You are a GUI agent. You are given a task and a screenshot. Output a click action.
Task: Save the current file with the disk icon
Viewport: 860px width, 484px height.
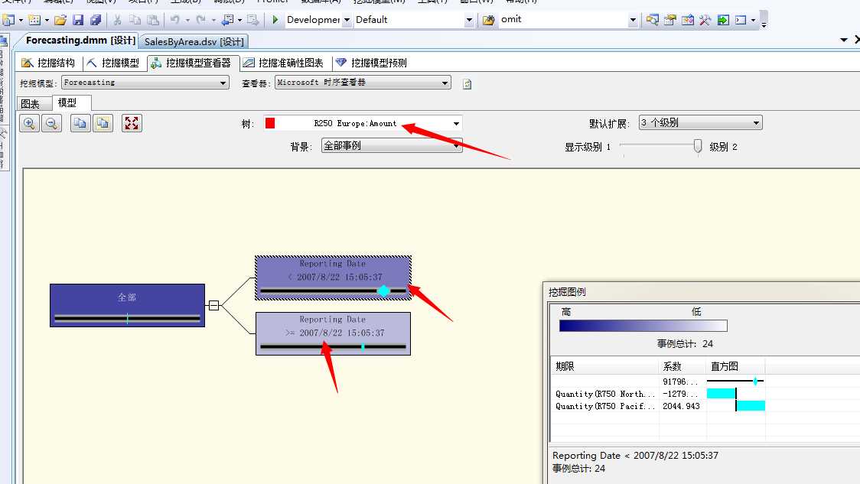(78, 21)
